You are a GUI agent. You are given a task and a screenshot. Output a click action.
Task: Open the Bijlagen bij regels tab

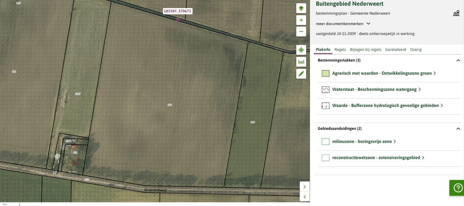365,49
